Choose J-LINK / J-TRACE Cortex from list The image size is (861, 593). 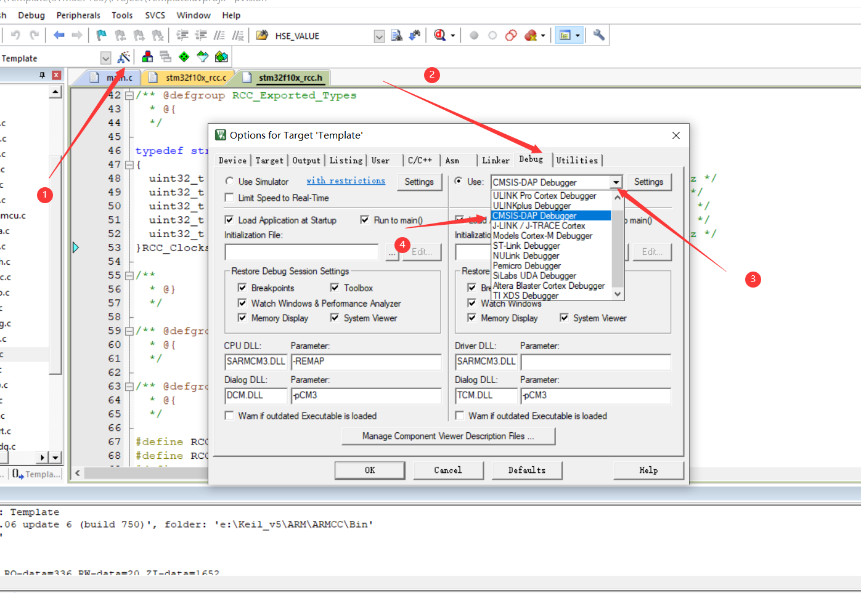(x=539, y=225)
